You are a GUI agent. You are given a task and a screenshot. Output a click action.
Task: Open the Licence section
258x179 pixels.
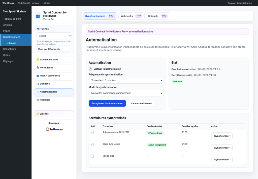coord(54,114)
